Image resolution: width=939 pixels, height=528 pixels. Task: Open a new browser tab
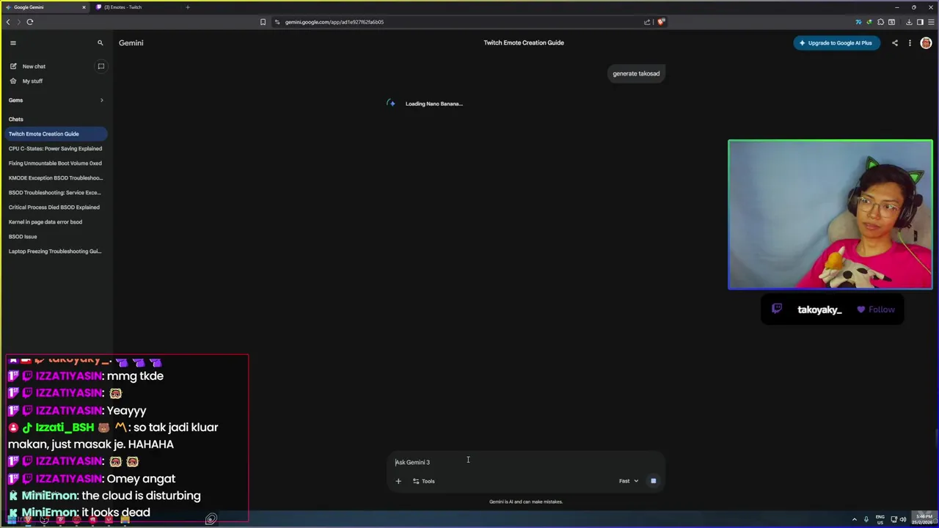(188, 7)
